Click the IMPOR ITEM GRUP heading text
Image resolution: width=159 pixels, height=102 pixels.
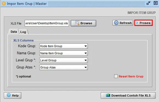pyautogui.click(x=141, y=13)
